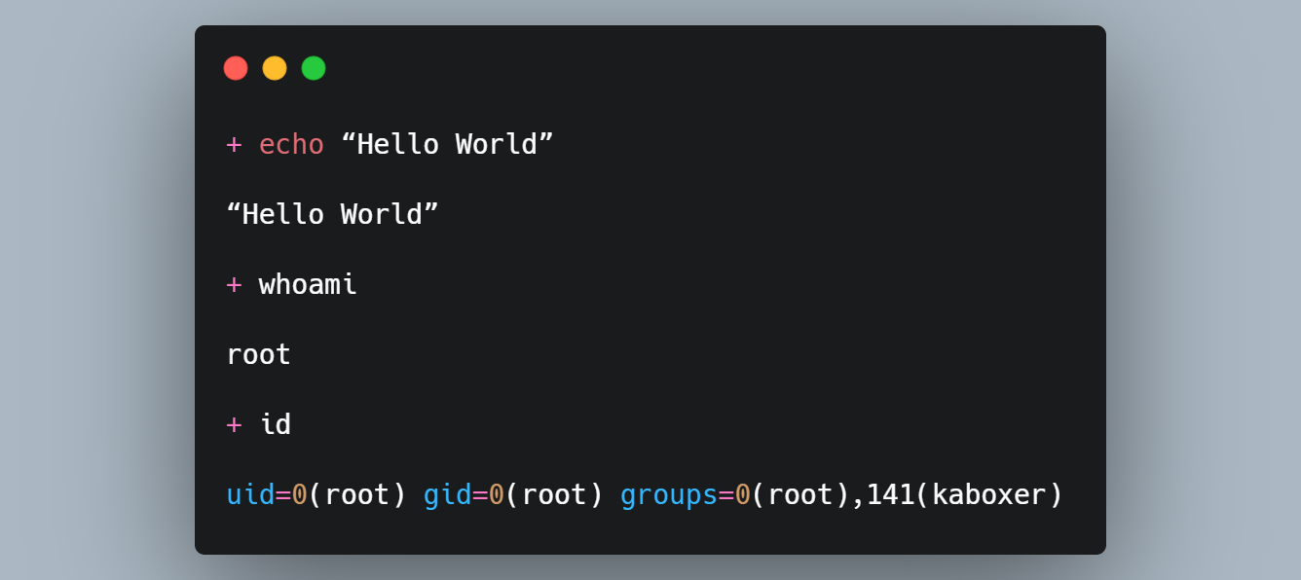Click the blue gid label
Screen dimensions: 1301x580
pyautogui.click(x=447, y=495)
